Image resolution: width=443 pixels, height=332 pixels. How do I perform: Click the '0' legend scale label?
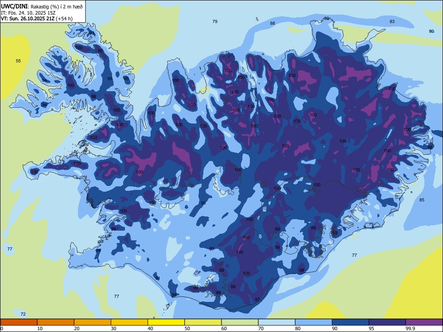pyautogui.click(x=2, y=328)
